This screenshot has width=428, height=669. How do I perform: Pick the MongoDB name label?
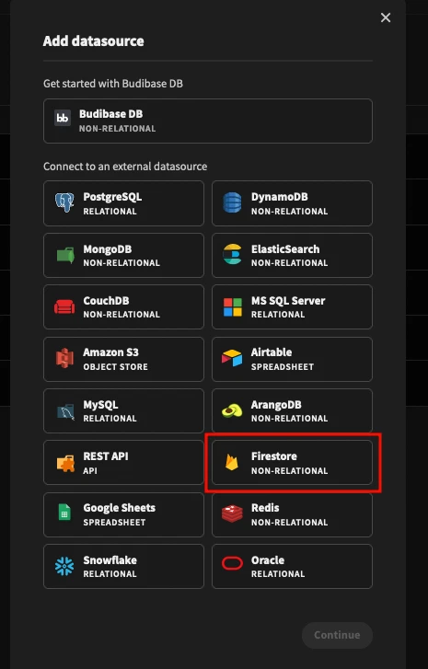pyautogui.click(x=107, y=249)
